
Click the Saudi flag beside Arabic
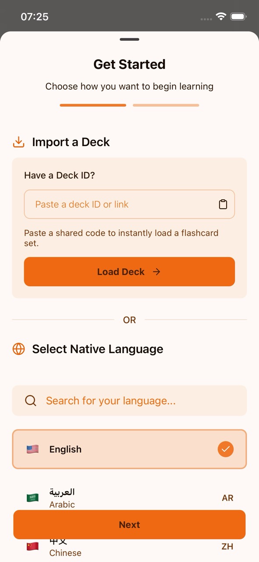coord(33,498)
